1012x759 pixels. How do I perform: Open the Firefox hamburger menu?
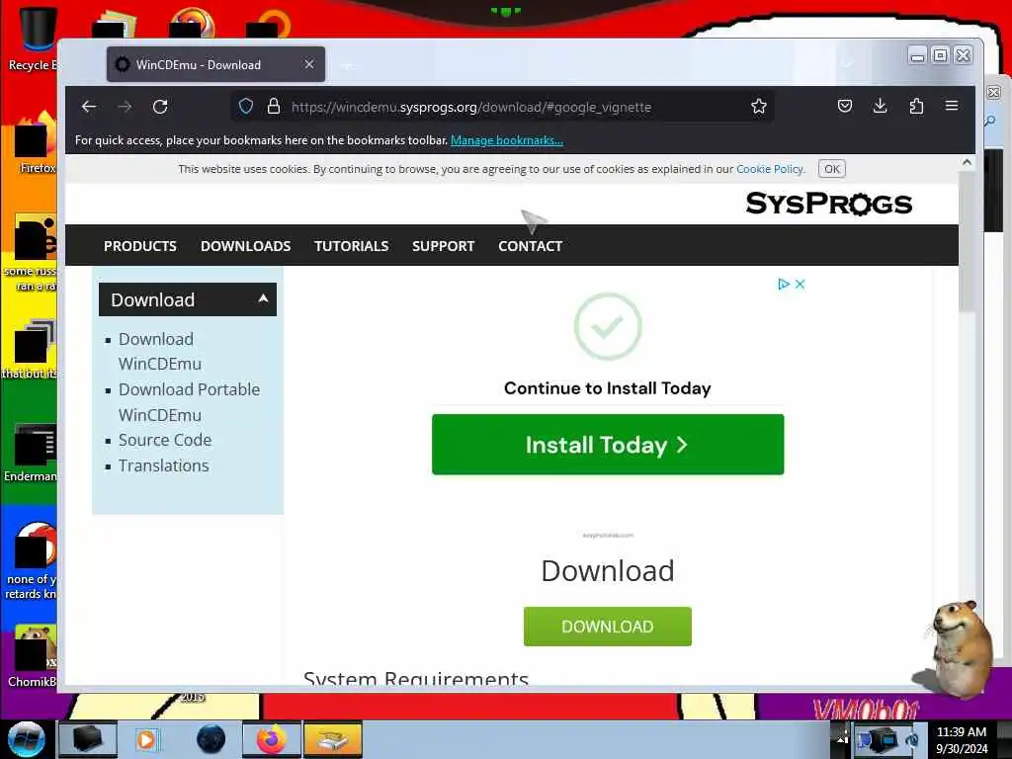point(952,106)
